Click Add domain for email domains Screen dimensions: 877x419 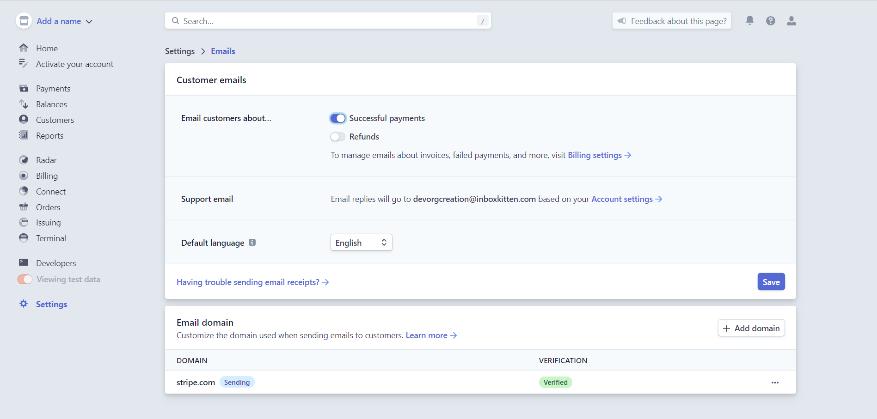(751, 328)
